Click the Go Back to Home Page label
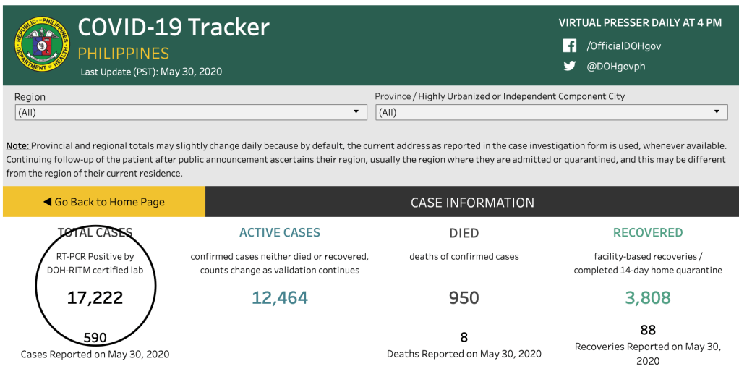This screenshot has width=739, height=369. (x=109, y=202)
